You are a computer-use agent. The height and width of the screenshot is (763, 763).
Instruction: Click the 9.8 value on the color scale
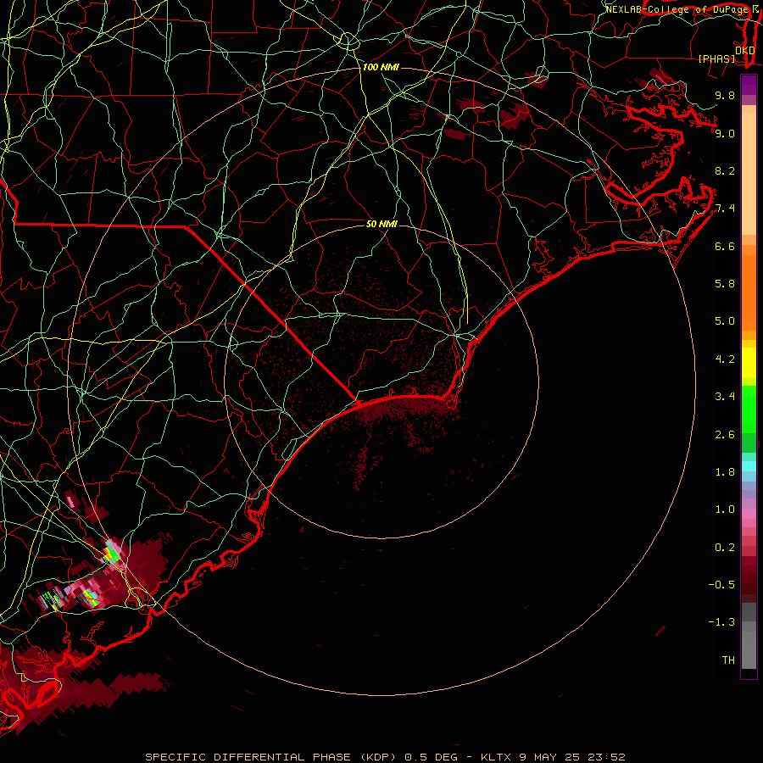[725, 95]
